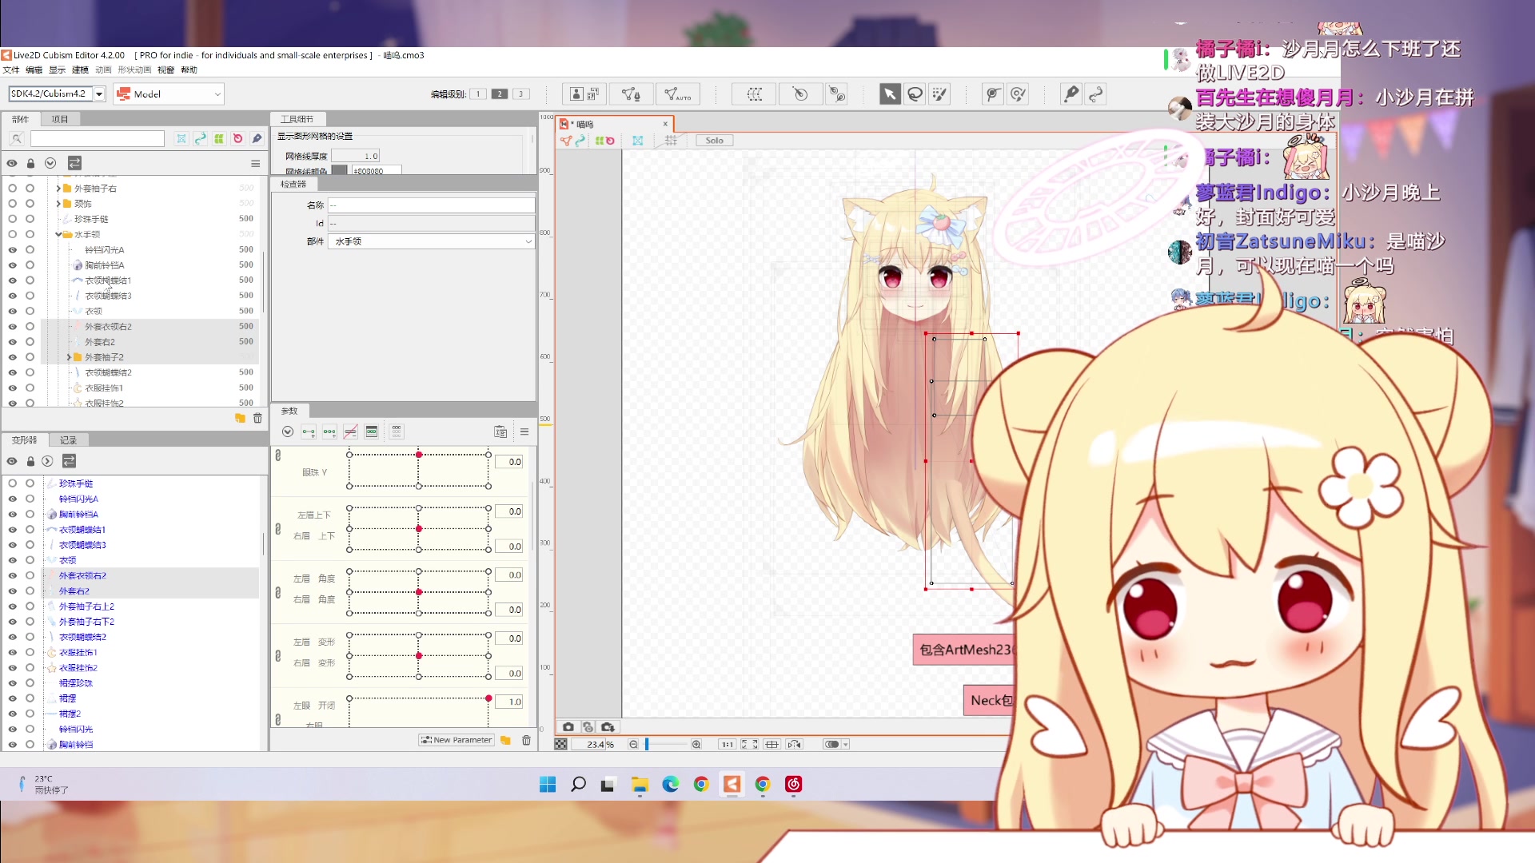Open SDK version dropdown
The height and width of the screenshot is (863, 1535).
(x=99, y=94)
